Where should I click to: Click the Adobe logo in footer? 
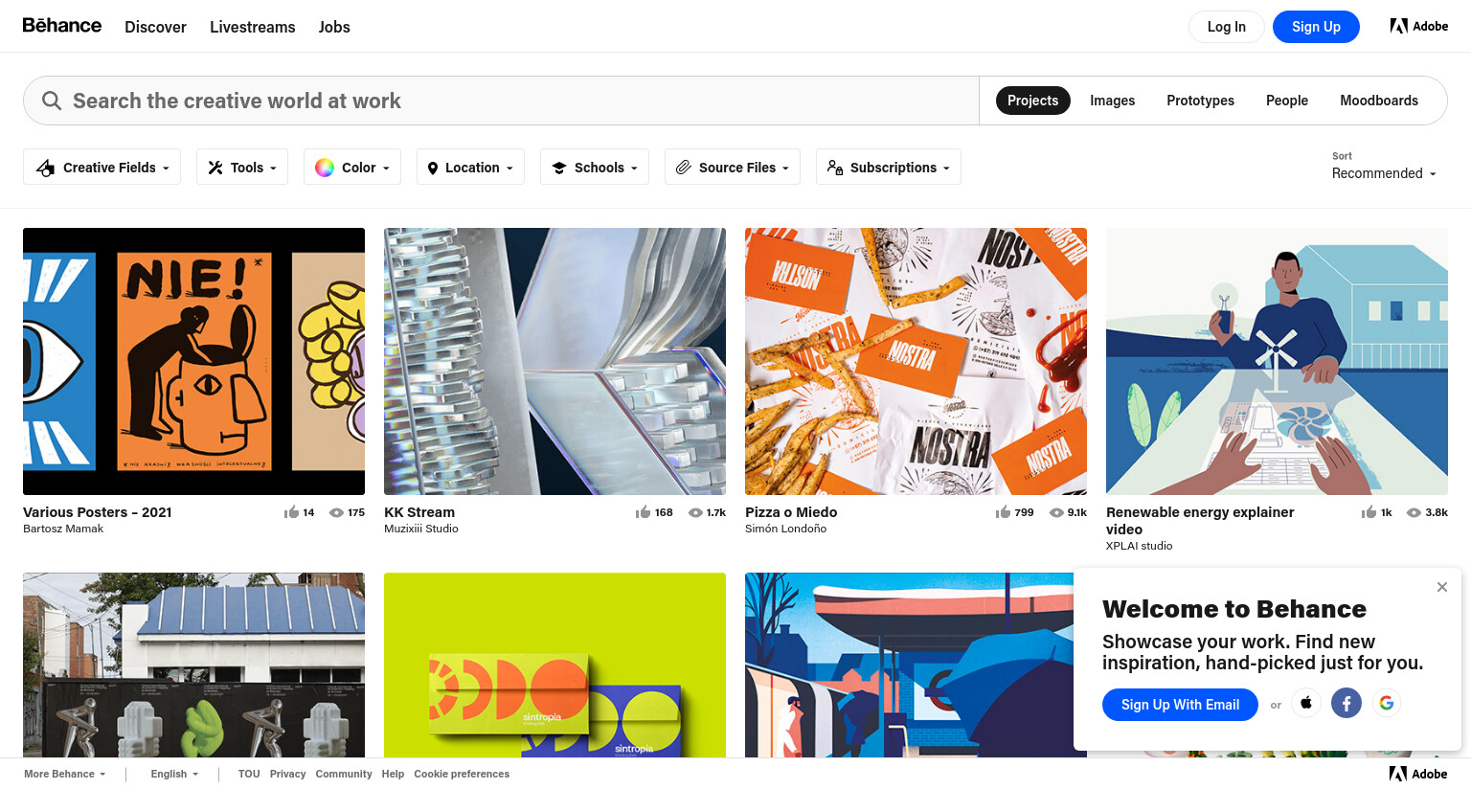click(x=1418, y=774)
